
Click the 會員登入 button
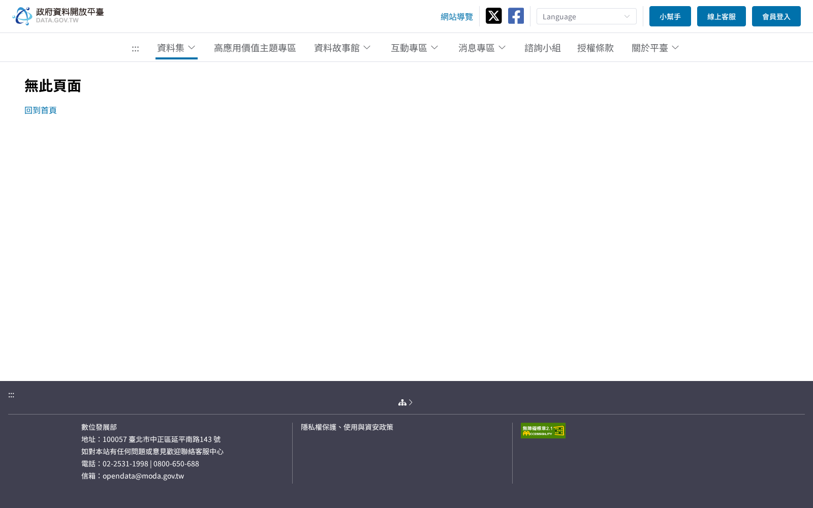point(776,16)
